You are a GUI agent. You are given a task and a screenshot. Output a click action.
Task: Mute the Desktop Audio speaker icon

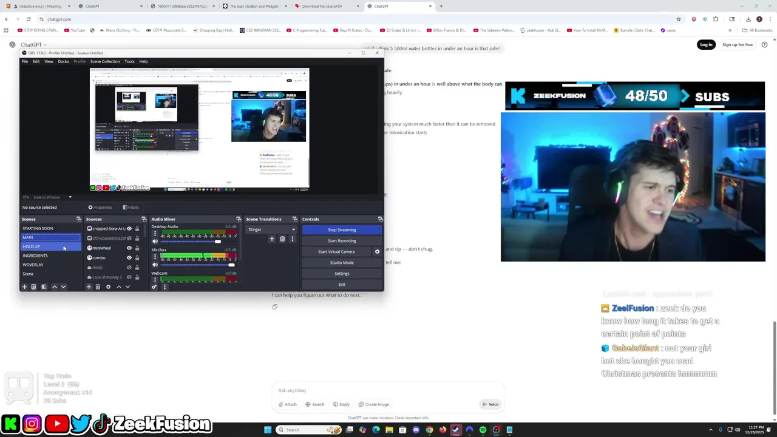click(155, 242)
